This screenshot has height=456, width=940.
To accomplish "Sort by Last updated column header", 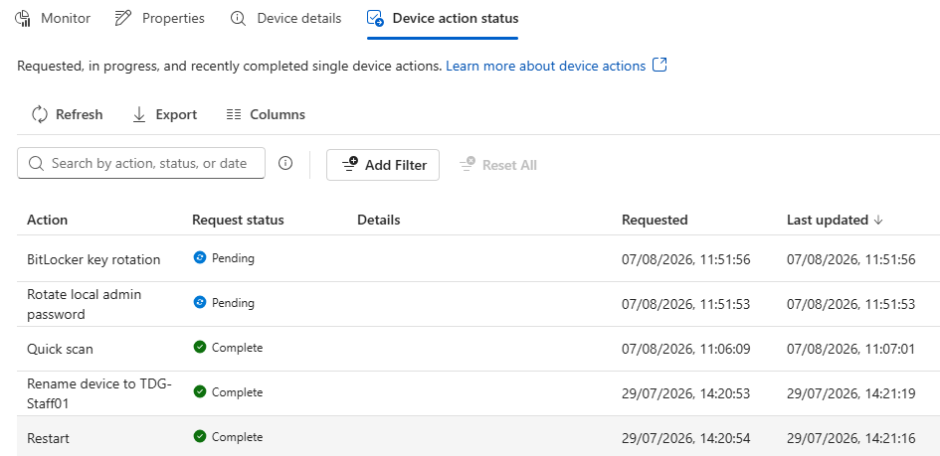I will [828, 220].
